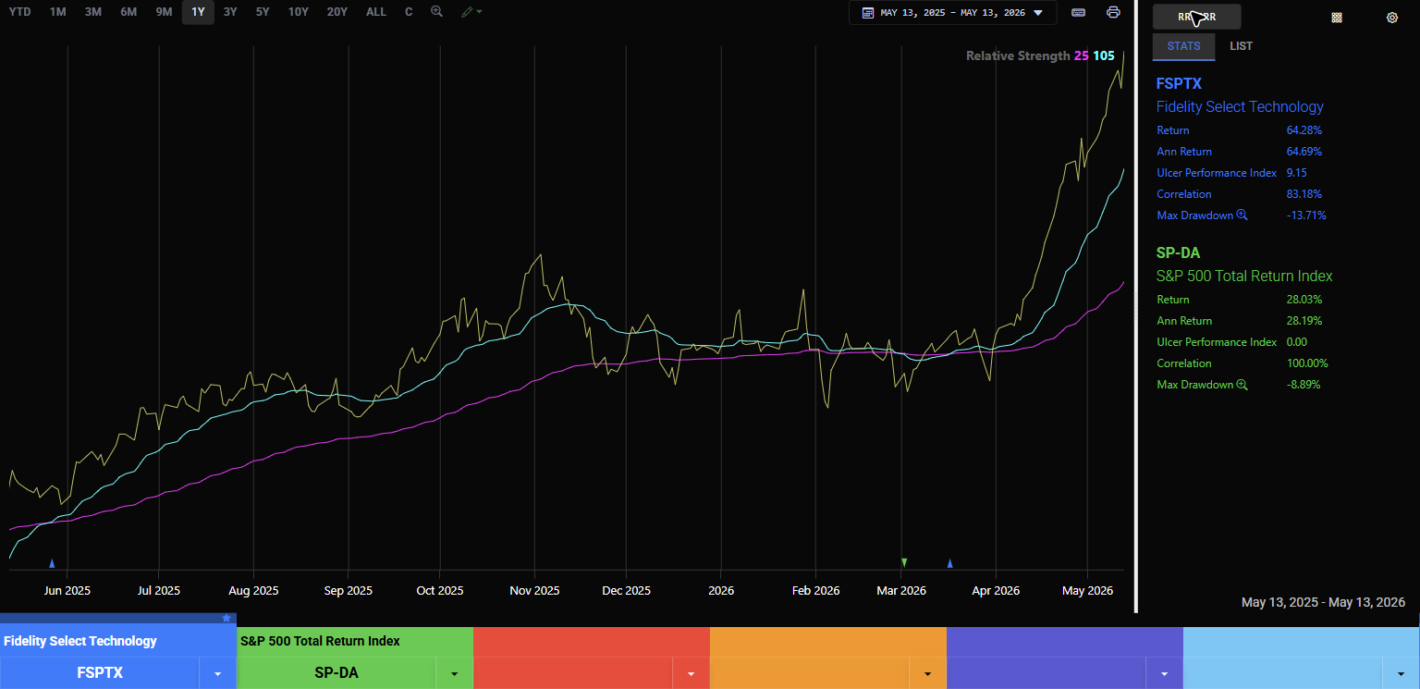Select the 5Y time range
The width and height of the screenshot is (1420, 689).
(263, 12)
